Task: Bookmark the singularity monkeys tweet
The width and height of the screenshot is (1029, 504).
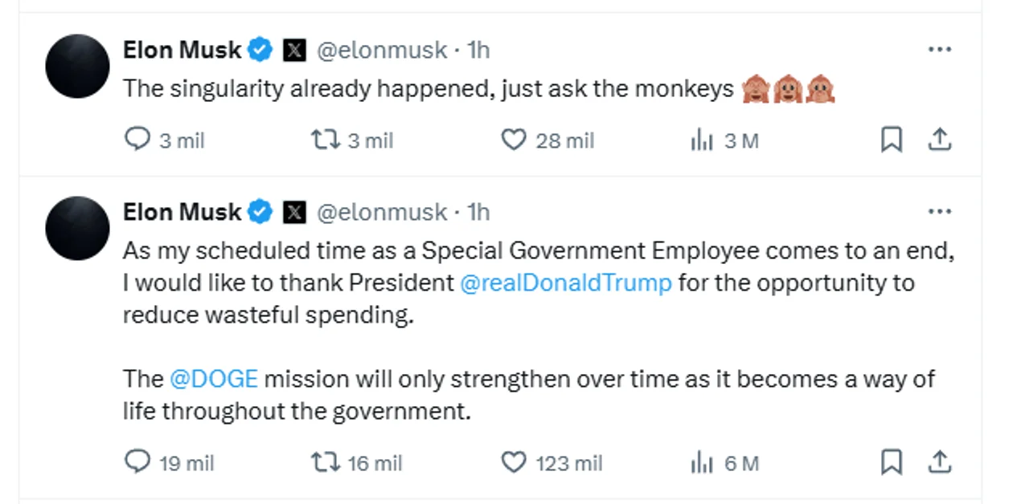Action: coord(891,140)
